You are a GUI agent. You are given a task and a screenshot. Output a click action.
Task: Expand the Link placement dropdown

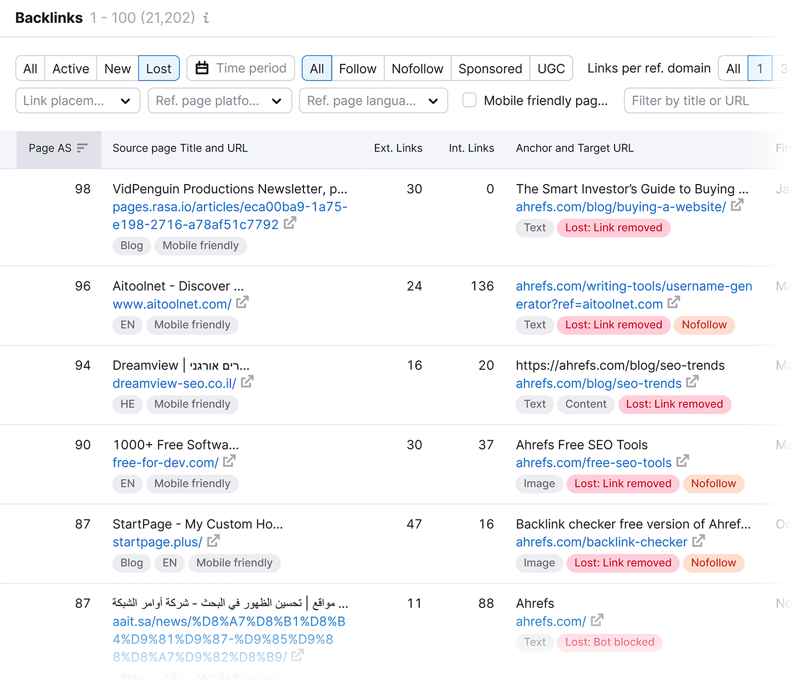tap(78, 100)
